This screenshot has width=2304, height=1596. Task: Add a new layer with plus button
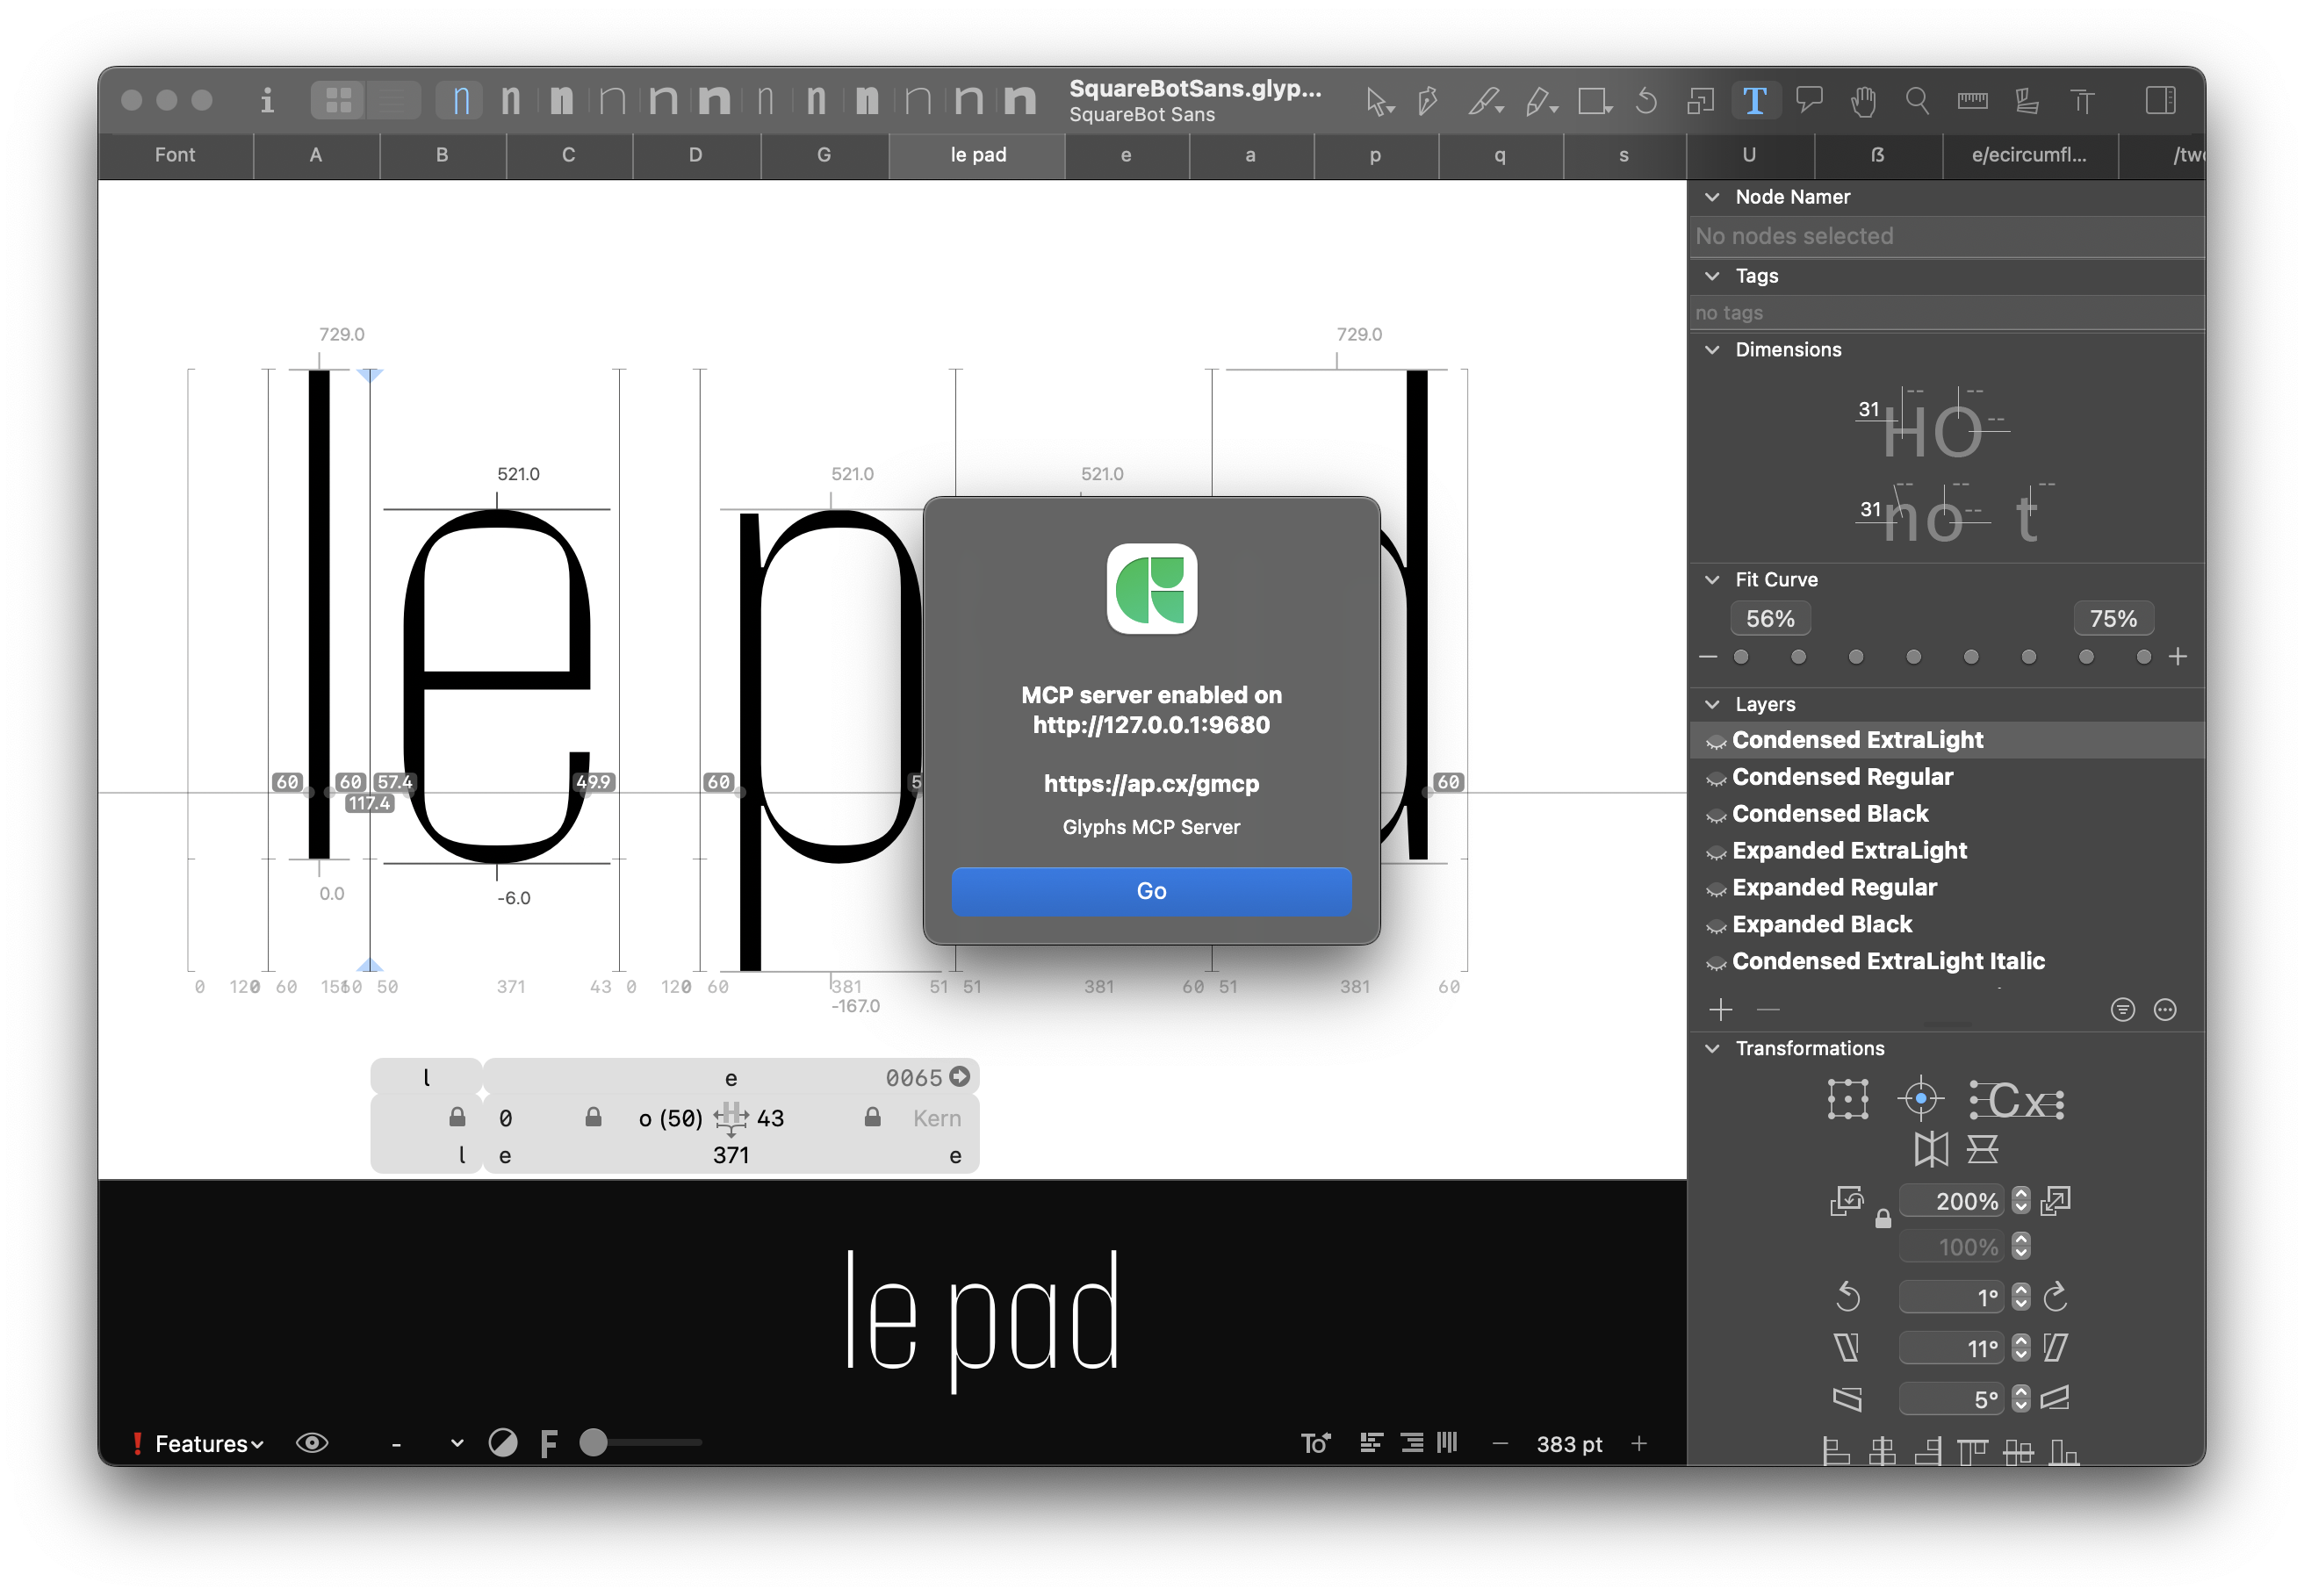point(1721,1009)
